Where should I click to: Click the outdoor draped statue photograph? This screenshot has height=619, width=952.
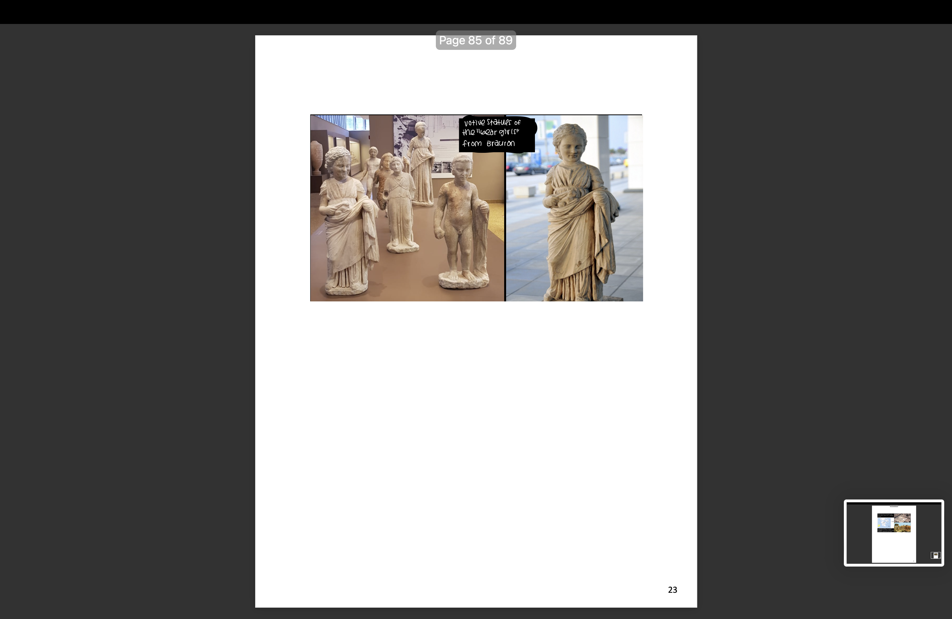(x=574, y=208)
